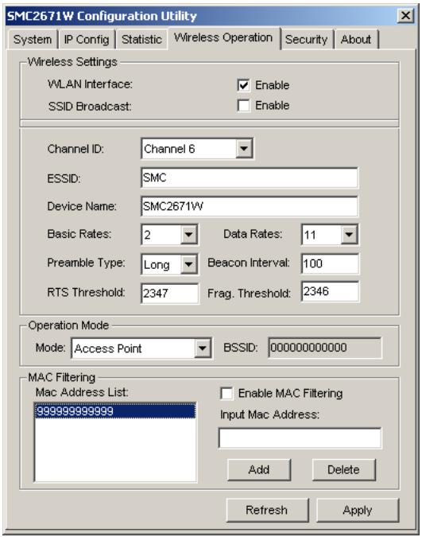Image resolution: width=422 pixels, height=537 pixels.
Task: Select the Wireless Operation tab
Action: tap(223, 38)
